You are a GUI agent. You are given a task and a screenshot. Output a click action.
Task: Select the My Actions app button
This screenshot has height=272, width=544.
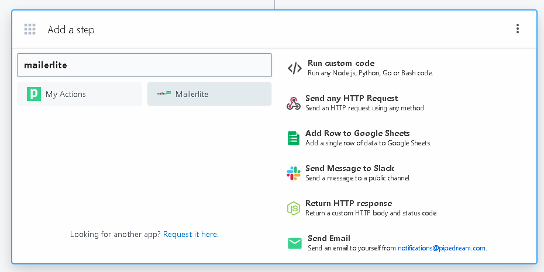[80, 94]
